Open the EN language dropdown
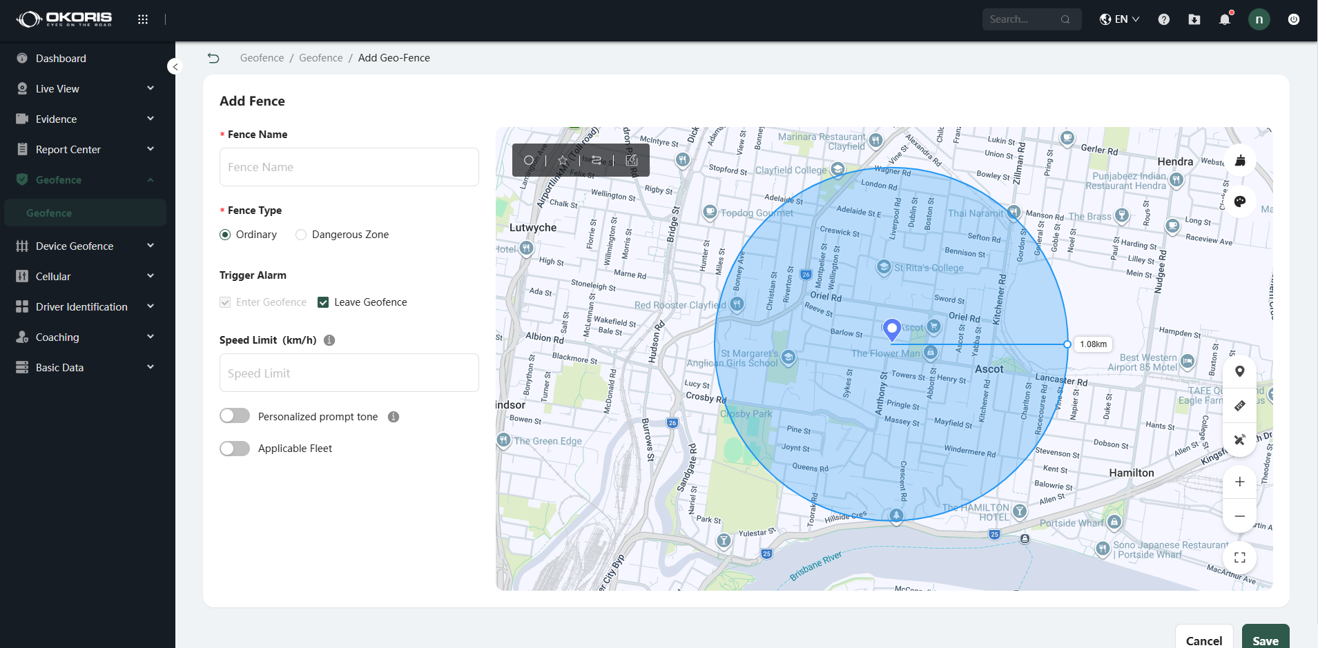 click(x=1119, y=19)
